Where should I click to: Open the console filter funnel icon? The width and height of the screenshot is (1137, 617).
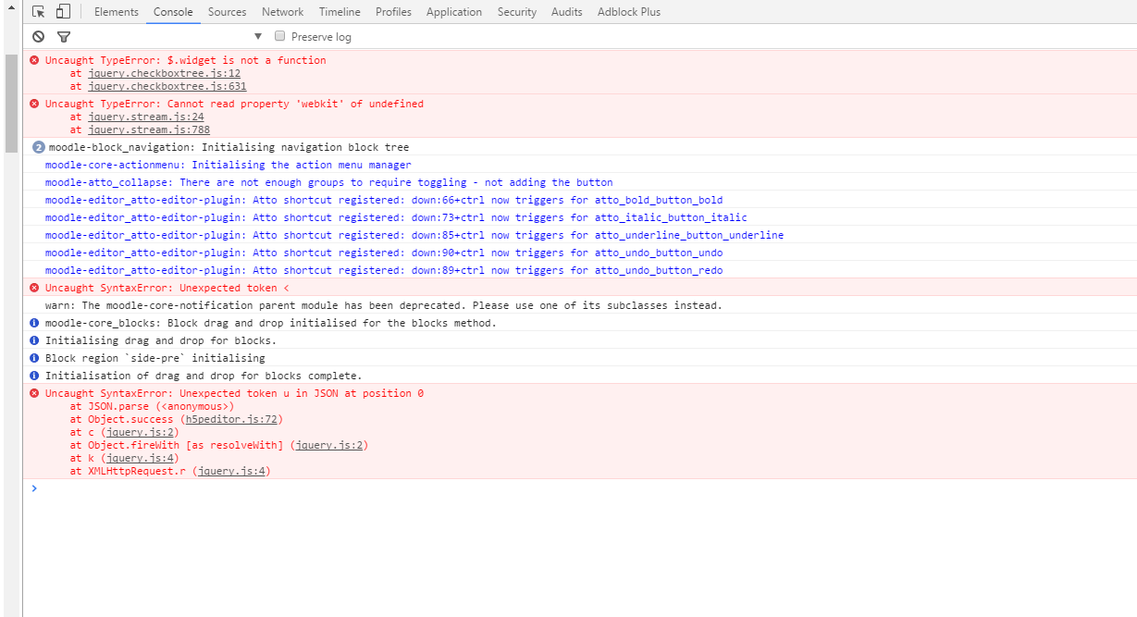pyautogui.click(x=64, y=37)
